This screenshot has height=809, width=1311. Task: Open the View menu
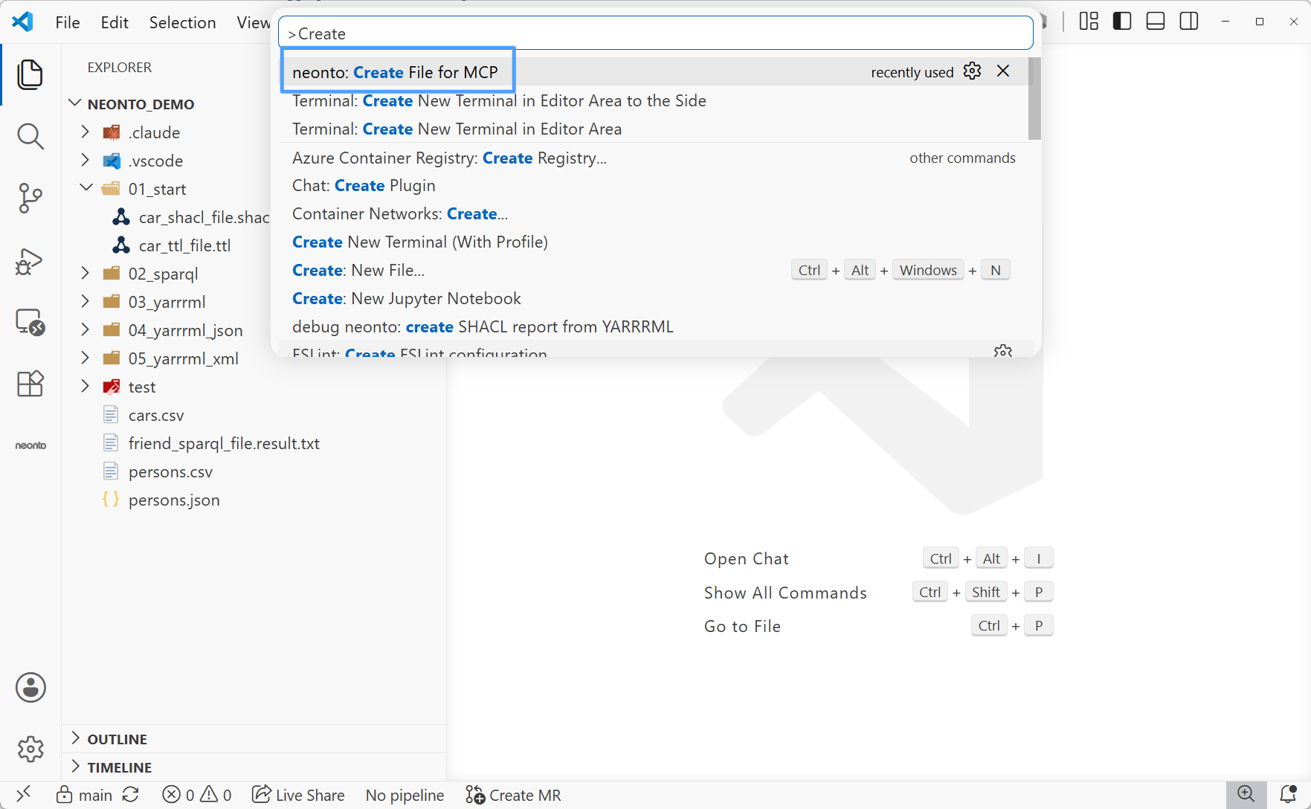(253, 22)
